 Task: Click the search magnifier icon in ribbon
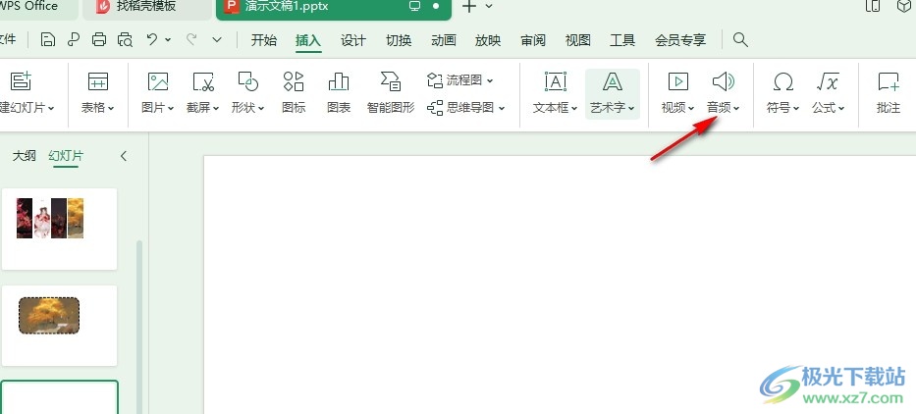(740, 39)
